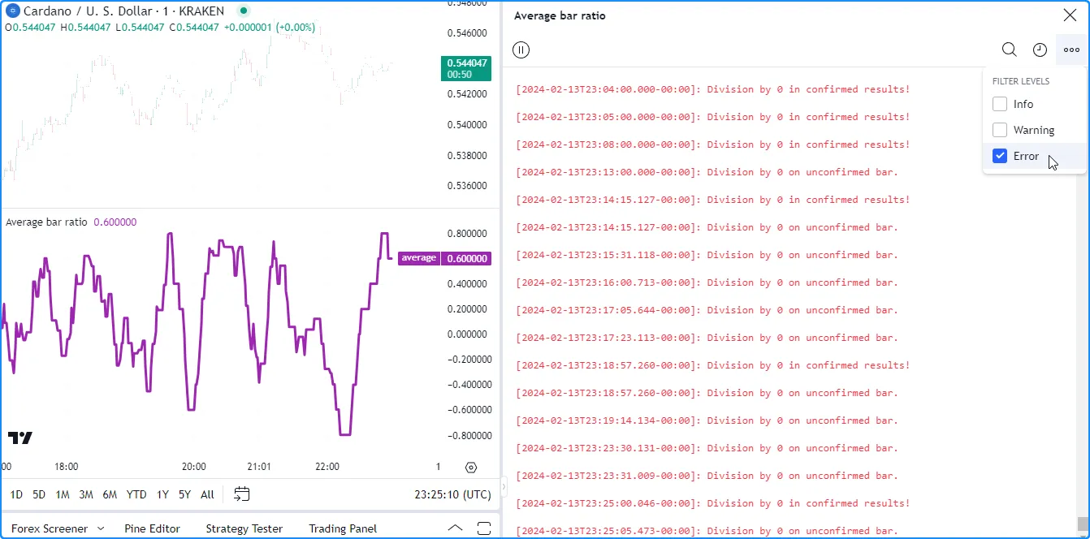Click the three-dot filter menu button
Image resolution: width=1090 pixels, height=539 pixels.
click(x=1071, y=50)
